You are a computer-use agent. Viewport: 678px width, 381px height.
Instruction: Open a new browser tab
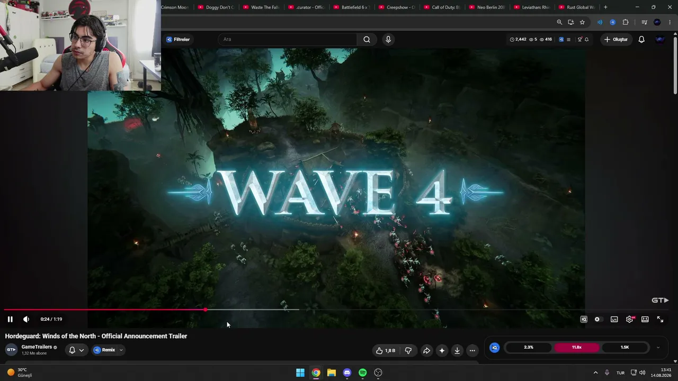click(x=605, y=7)
